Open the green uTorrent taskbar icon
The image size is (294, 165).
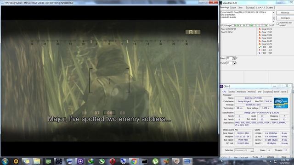(x=155, y=161)
